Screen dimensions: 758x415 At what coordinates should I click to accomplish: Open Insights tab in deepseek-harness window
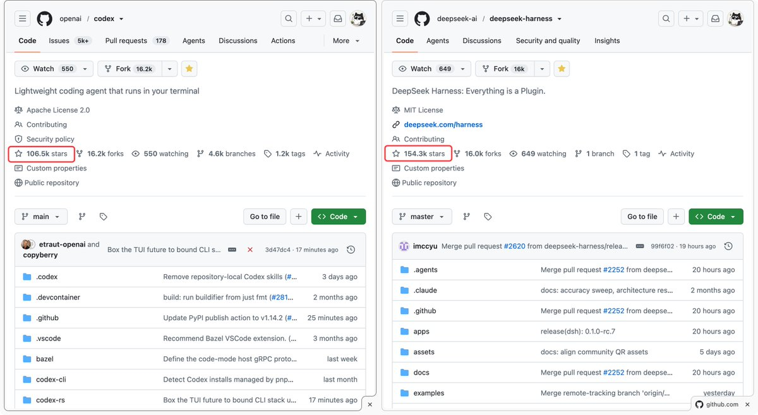[x=607, y=40]
